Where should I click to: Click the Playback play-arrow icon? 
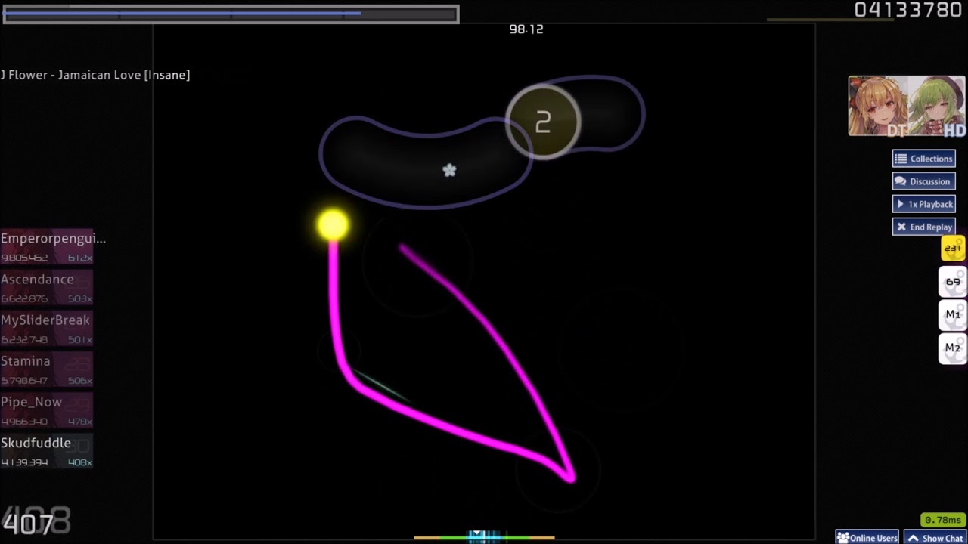pyautogui.click(x=901, y=204)
